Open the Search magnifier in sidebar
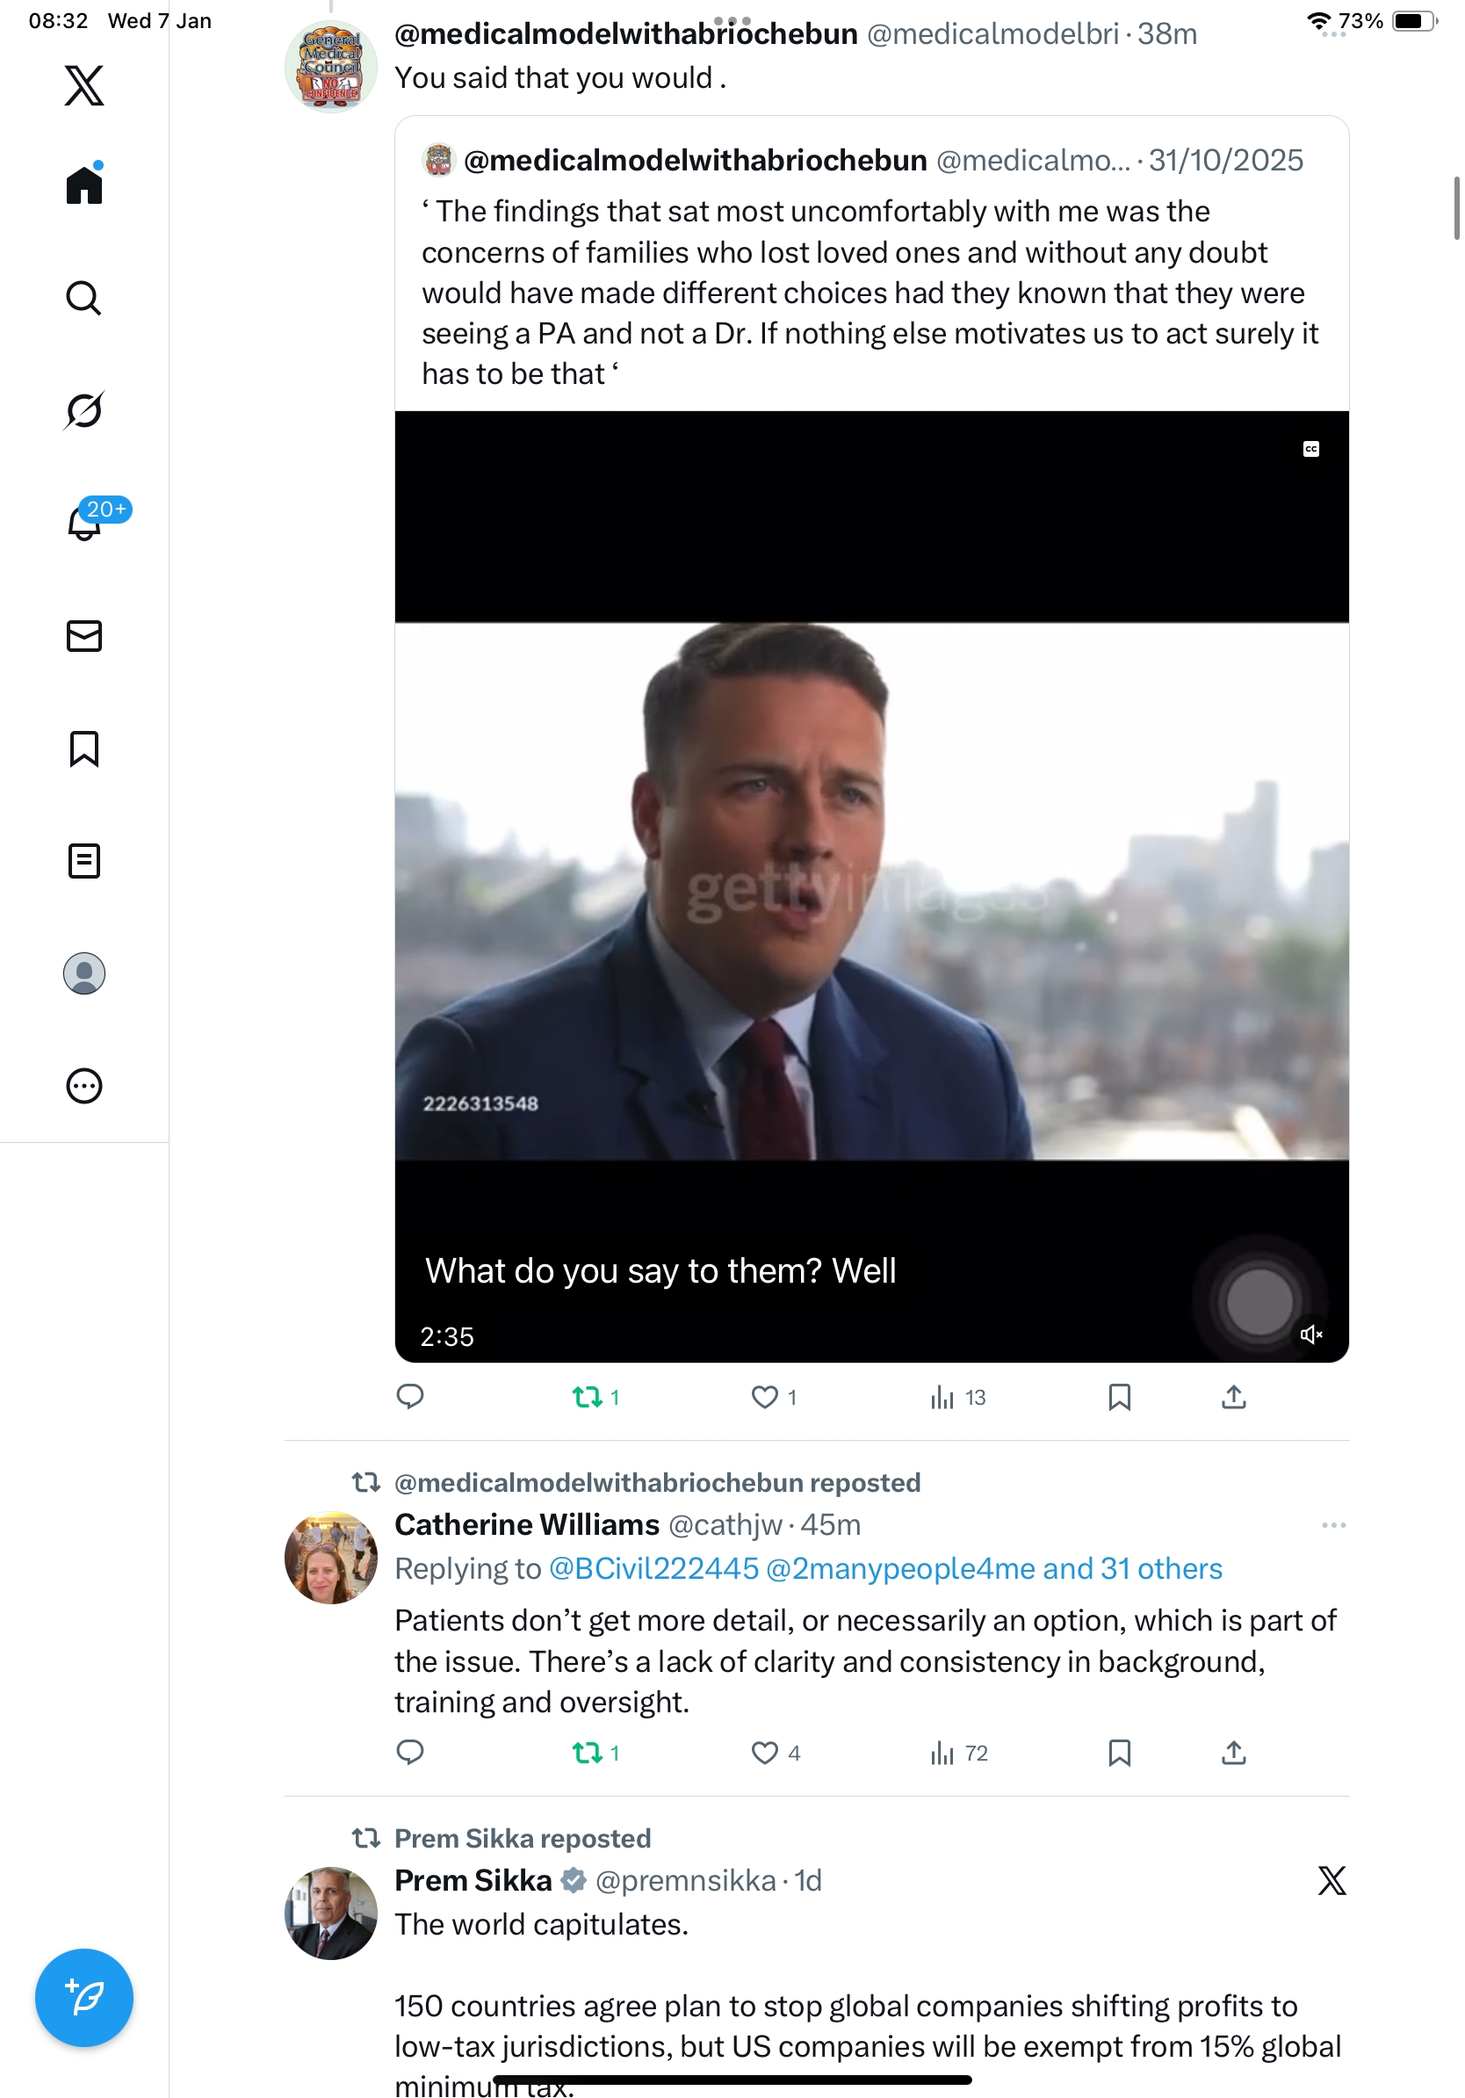 (84, 298)
